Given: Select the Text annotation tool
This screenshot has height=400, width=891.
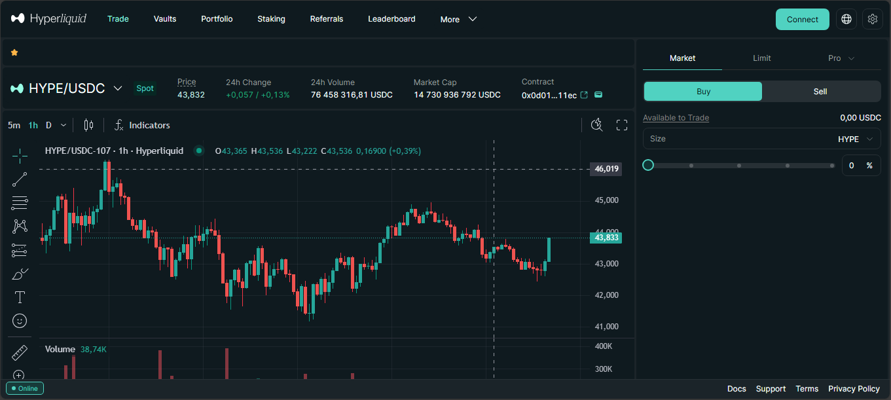Looking at the screenshot, I should (x=20, y=297).
